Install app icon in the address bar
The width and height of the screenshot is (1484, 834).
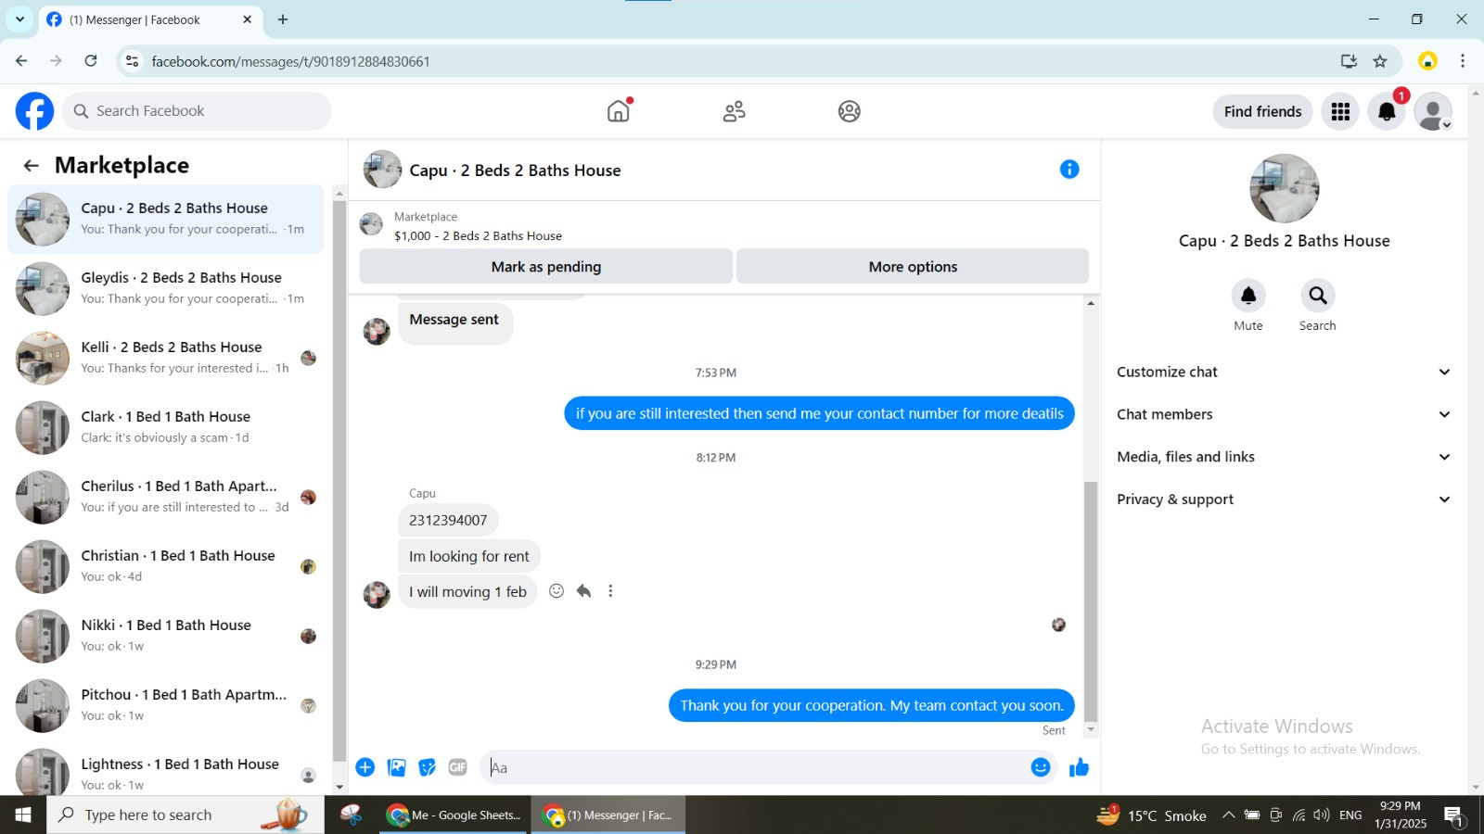(x=1349, y=61)
